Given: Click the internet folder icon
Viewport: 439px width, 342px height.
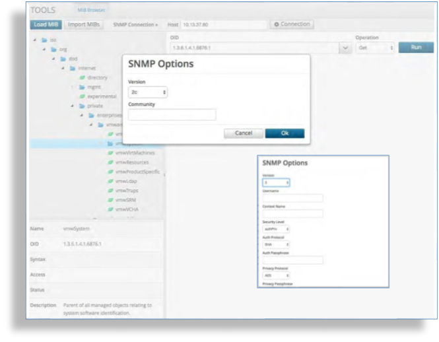Looking at the screenshot, I should click(73, 69).
